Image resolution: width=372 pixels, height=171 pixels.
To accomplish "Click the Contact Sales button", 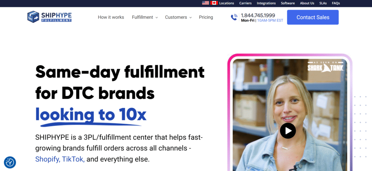I will [x=313, y=17].
